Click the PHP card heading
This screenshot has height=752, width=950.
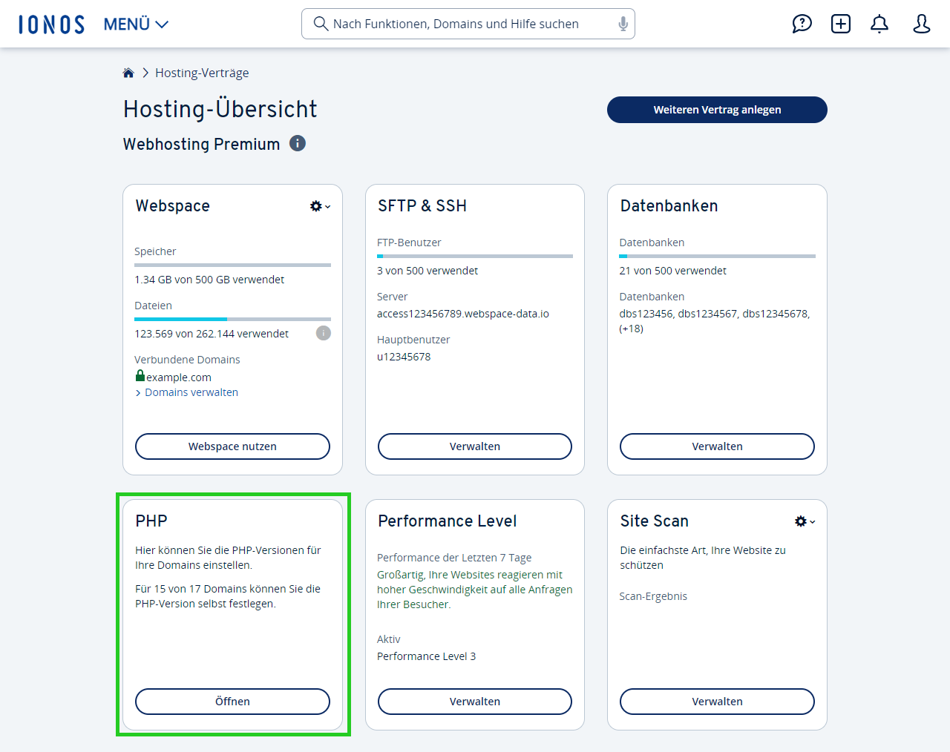pyautogui.click(x=151, y=521)
